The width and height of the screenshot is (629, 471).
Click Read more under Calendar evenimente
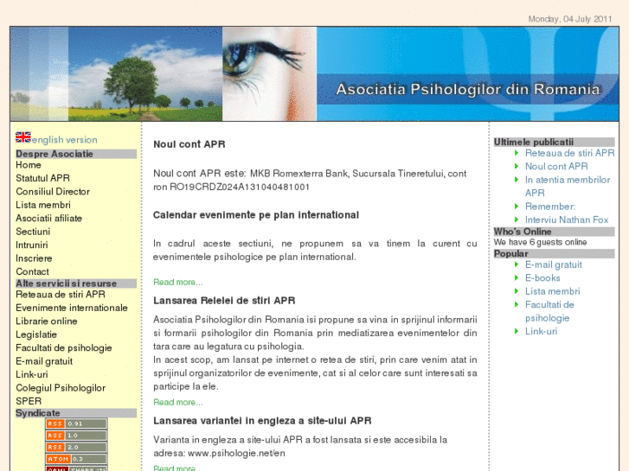tap(177, 282)
